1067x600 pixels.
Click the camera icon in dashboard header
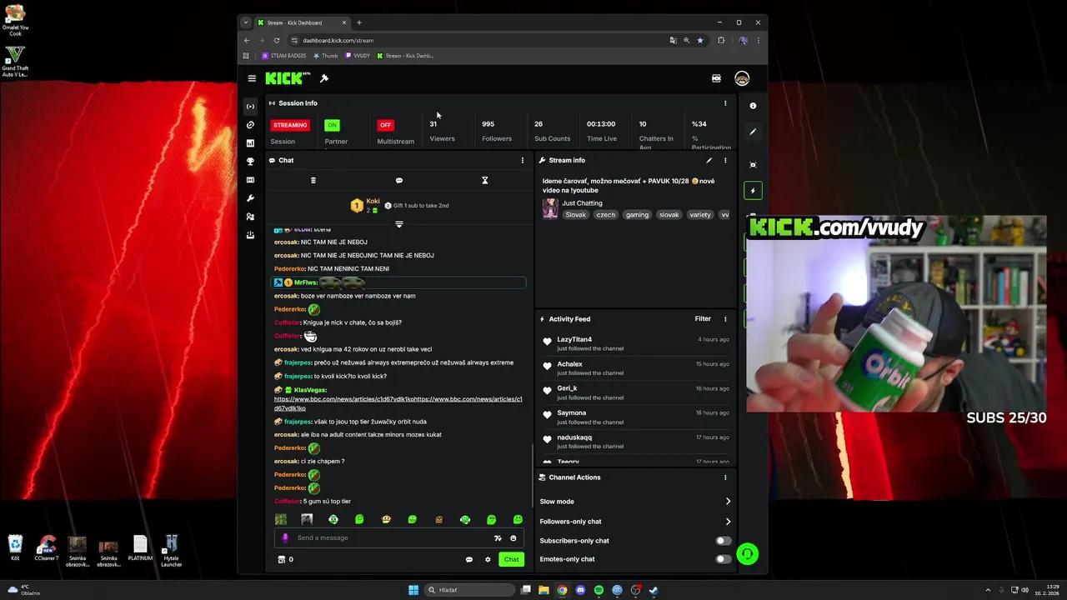point(716,78)
